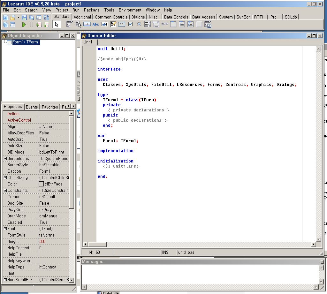Run the project with green arrow
This screenshot has width=327, height=294.
click(x=24, y=25)
